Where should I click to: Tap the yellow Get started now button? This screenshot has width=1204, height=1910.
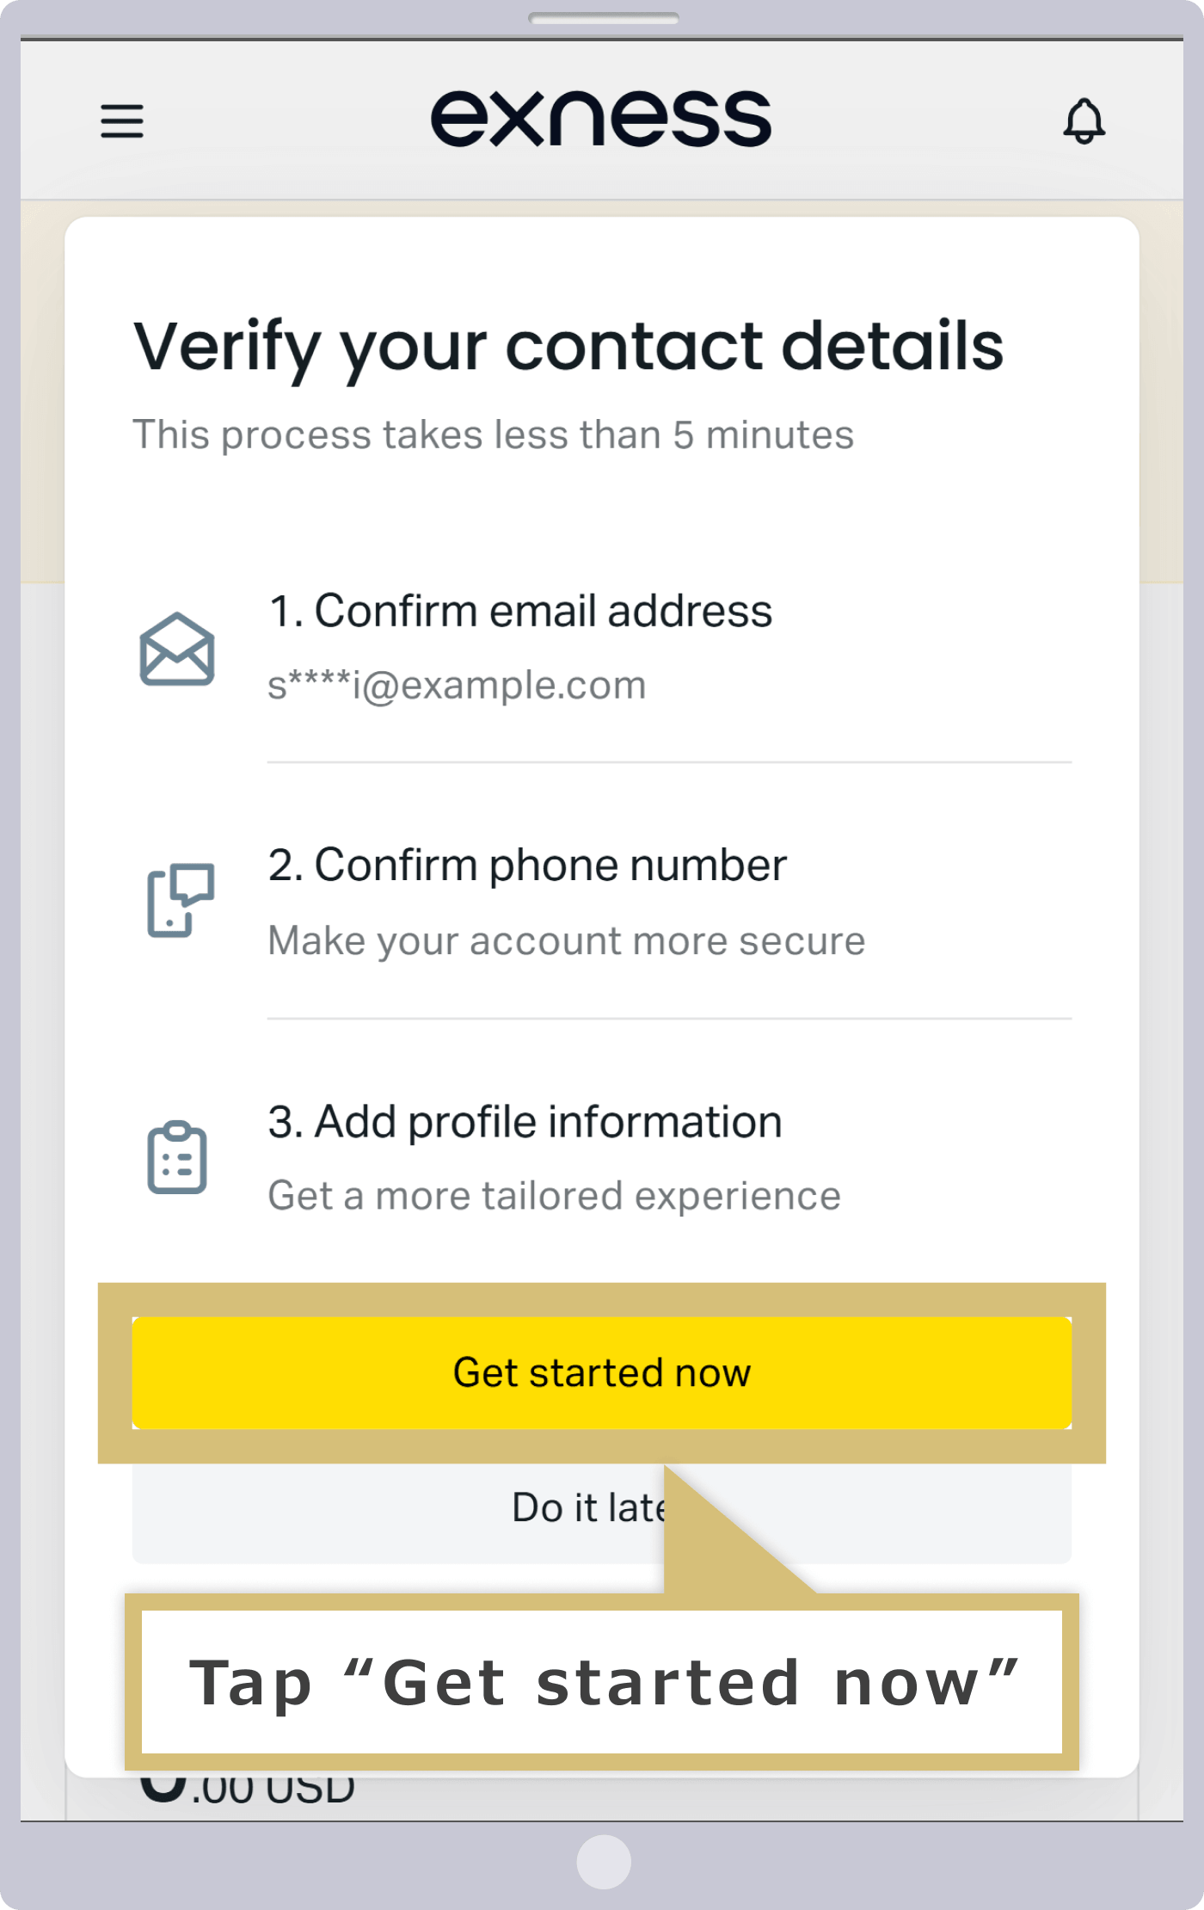602,1373
